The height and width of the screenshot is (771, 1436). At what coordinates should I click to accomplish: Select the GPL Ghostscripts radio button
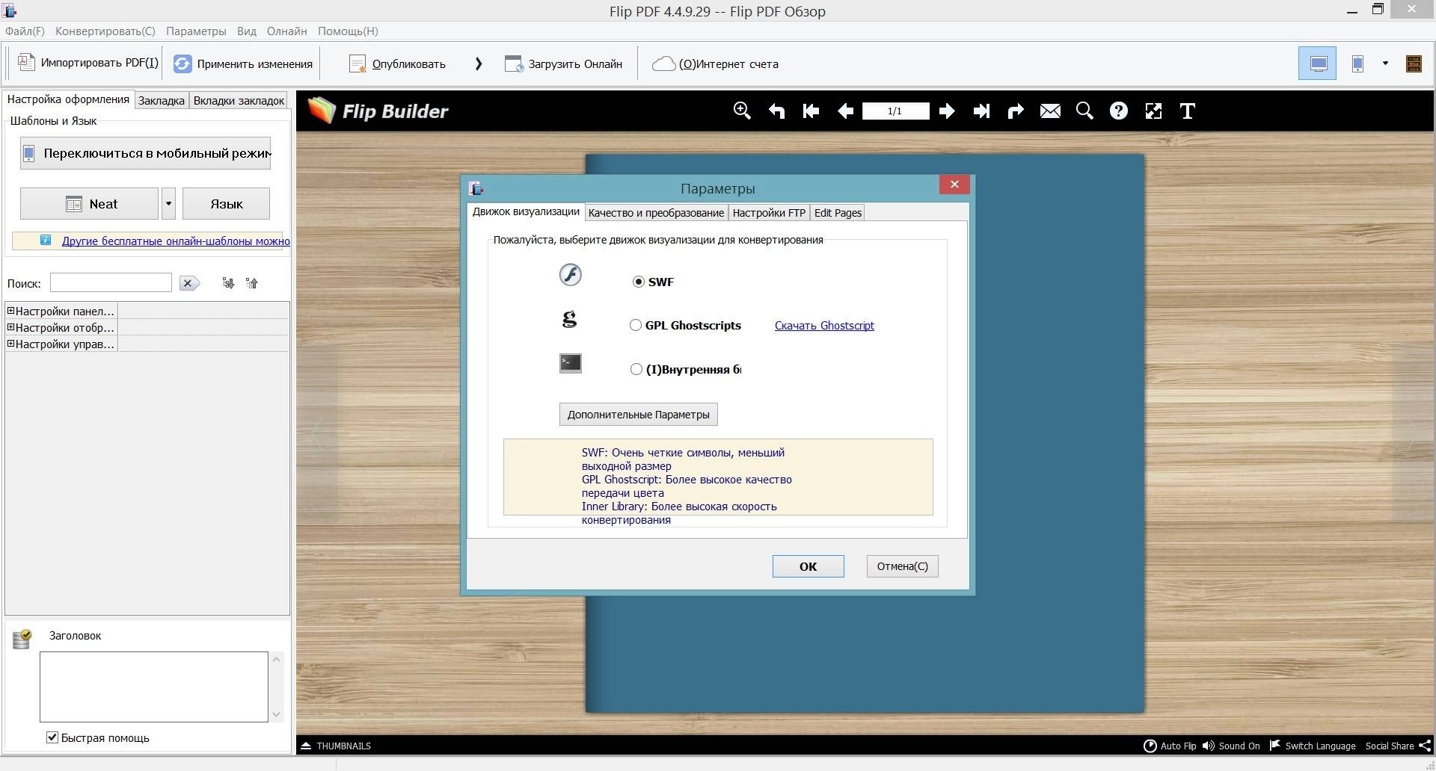click(x=636, y=325)
